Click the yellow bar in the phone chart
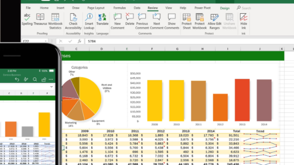294x165 pixels. coord(44,124)
